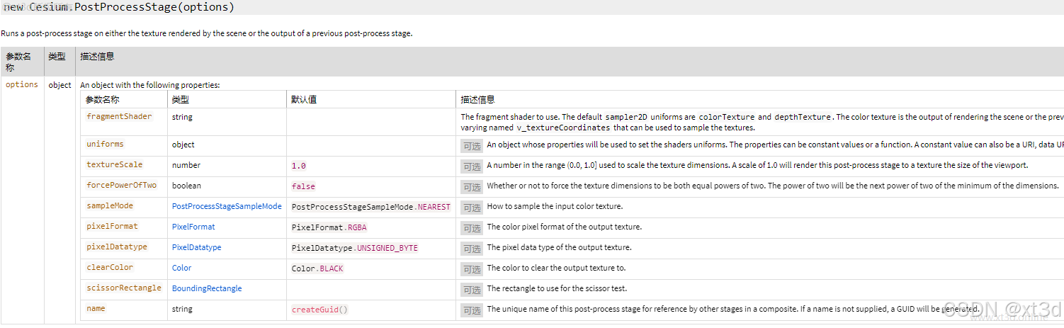The height and width of the screenshot is (328, 1064).
Task: Open the PixelDatatype type link
Action: (x=197, y=248)
